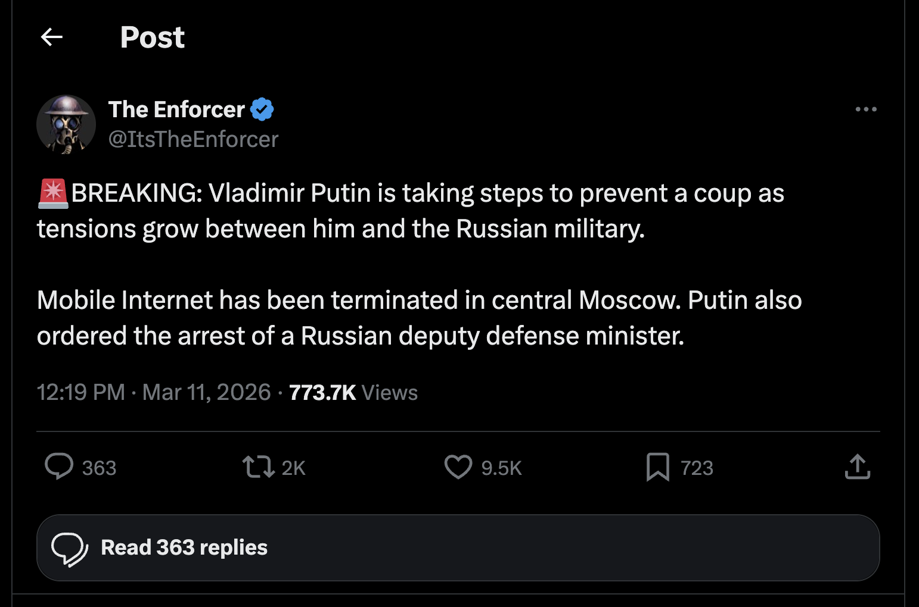Reply using the speech bubble icon
The width and height of the screenshot is (919, 607).
59,467
